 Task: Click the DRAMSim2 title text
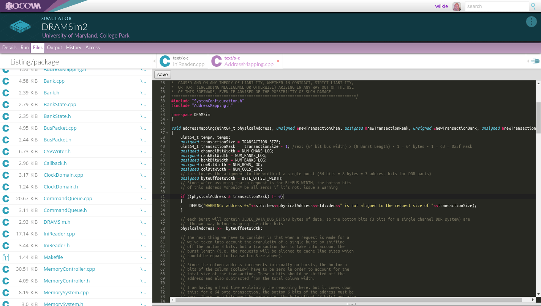pos(65,27)
